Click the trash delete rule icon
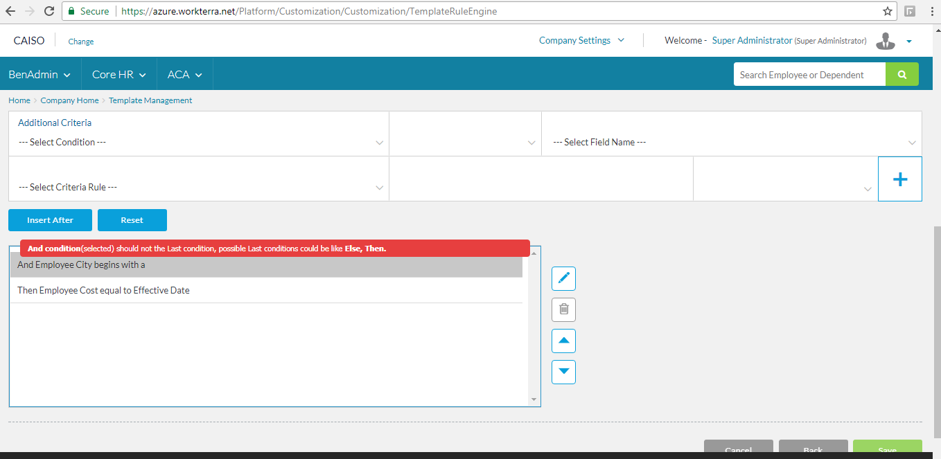The height and width of the screenshot is (459, 941). pyautogui.click(x=563, y=309)
